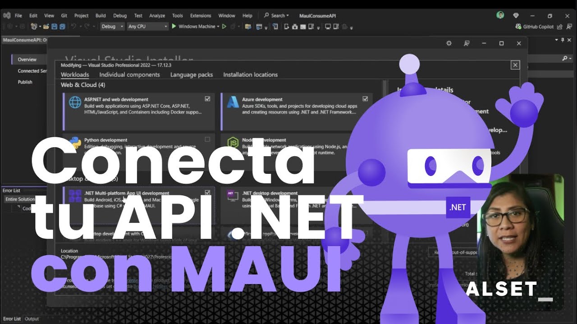Screen dimensions: 577x324
Task: Open the Extensions menu
Action: (201, 15)
